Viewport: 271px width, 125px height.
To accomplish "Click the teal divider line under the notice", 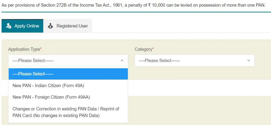I will (136, 12).
